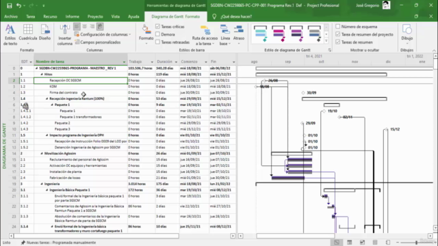Align column text left
This screenshot has width=438, height=246.
[77, 27]
